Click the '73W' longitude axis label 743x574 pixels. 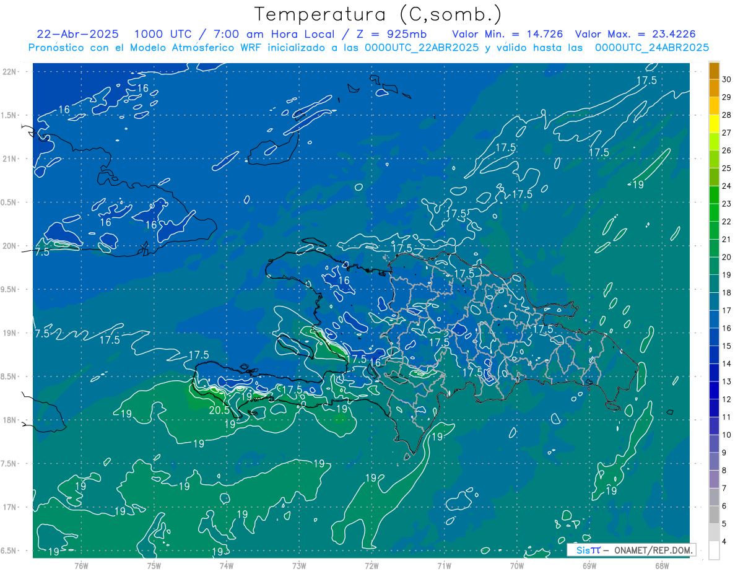299,565
